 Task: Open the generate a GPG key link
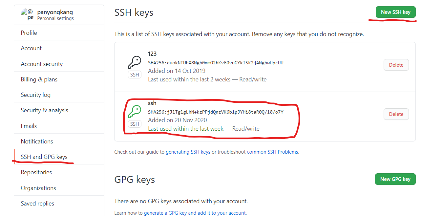click(x=195, y=213)
